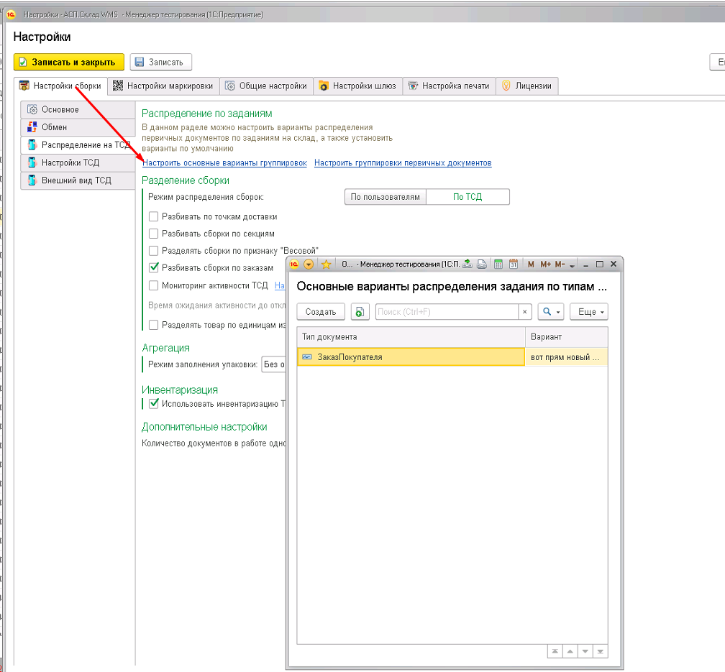The image size is (725, 672).
Task: Open the round orange main menu dropdown
Action: [x=309, y=264]
